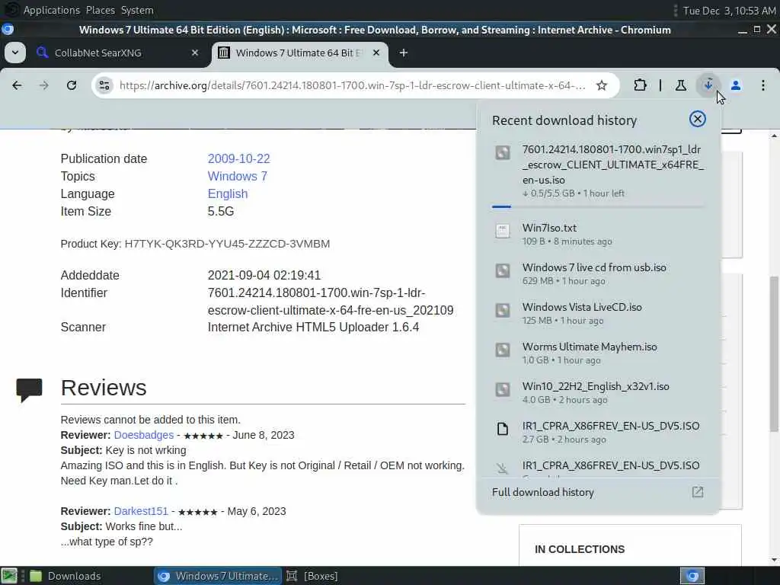Bookmark this page with the star icon
This screenshot has width=780, height=585.
[602, 85]
